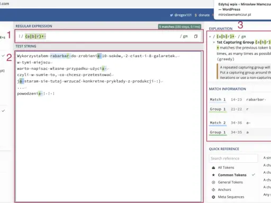This screenshot has height=203, width=271.
Task: Select 'All Tokens' in quick reference
Action: 226,168
